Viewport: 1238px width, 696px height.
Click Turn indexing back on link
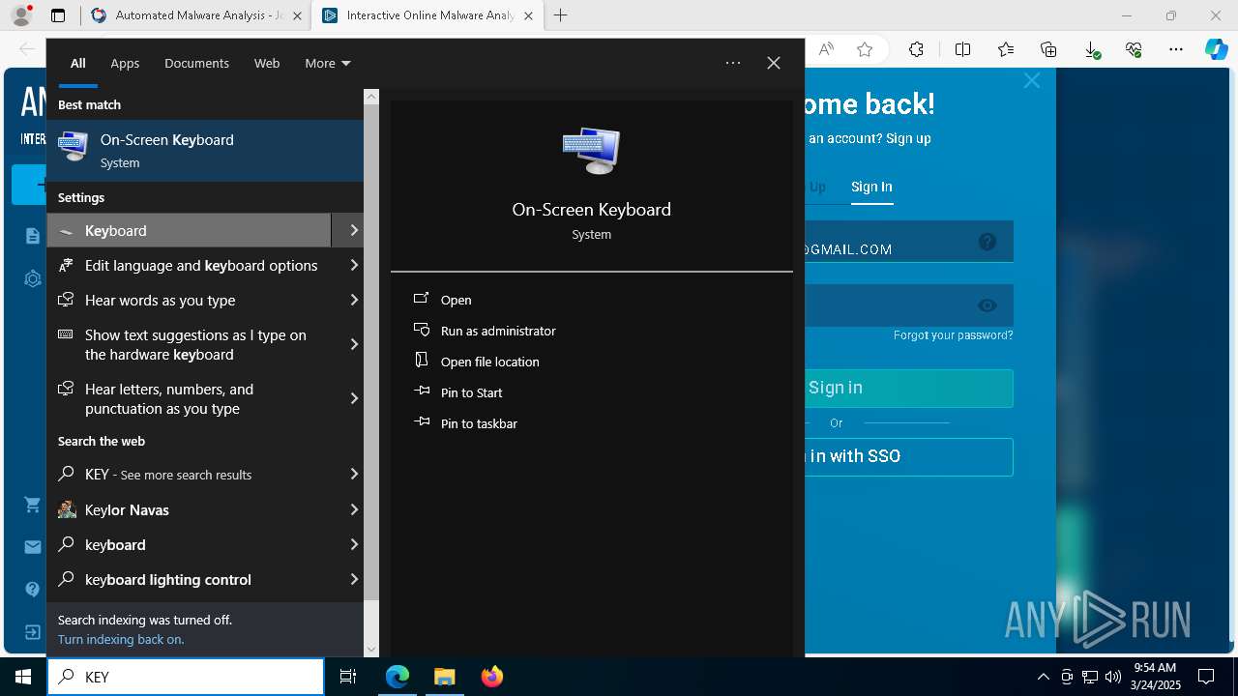(121, 639)
